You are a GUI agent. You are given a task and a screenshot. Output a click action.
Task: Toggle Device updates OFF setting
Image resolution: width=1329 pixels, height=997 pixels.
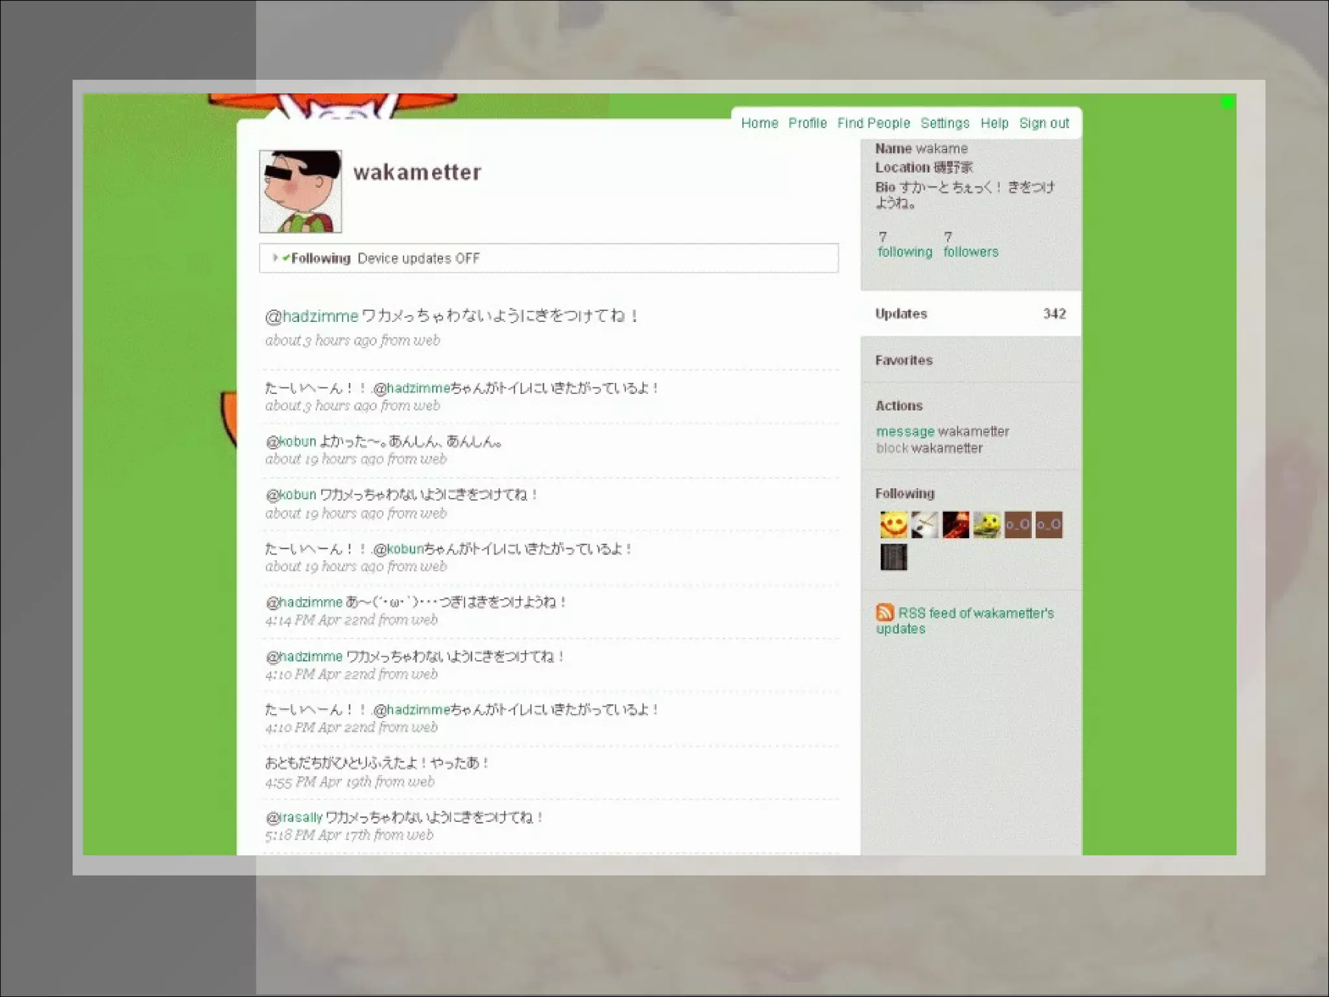point(418,258)
